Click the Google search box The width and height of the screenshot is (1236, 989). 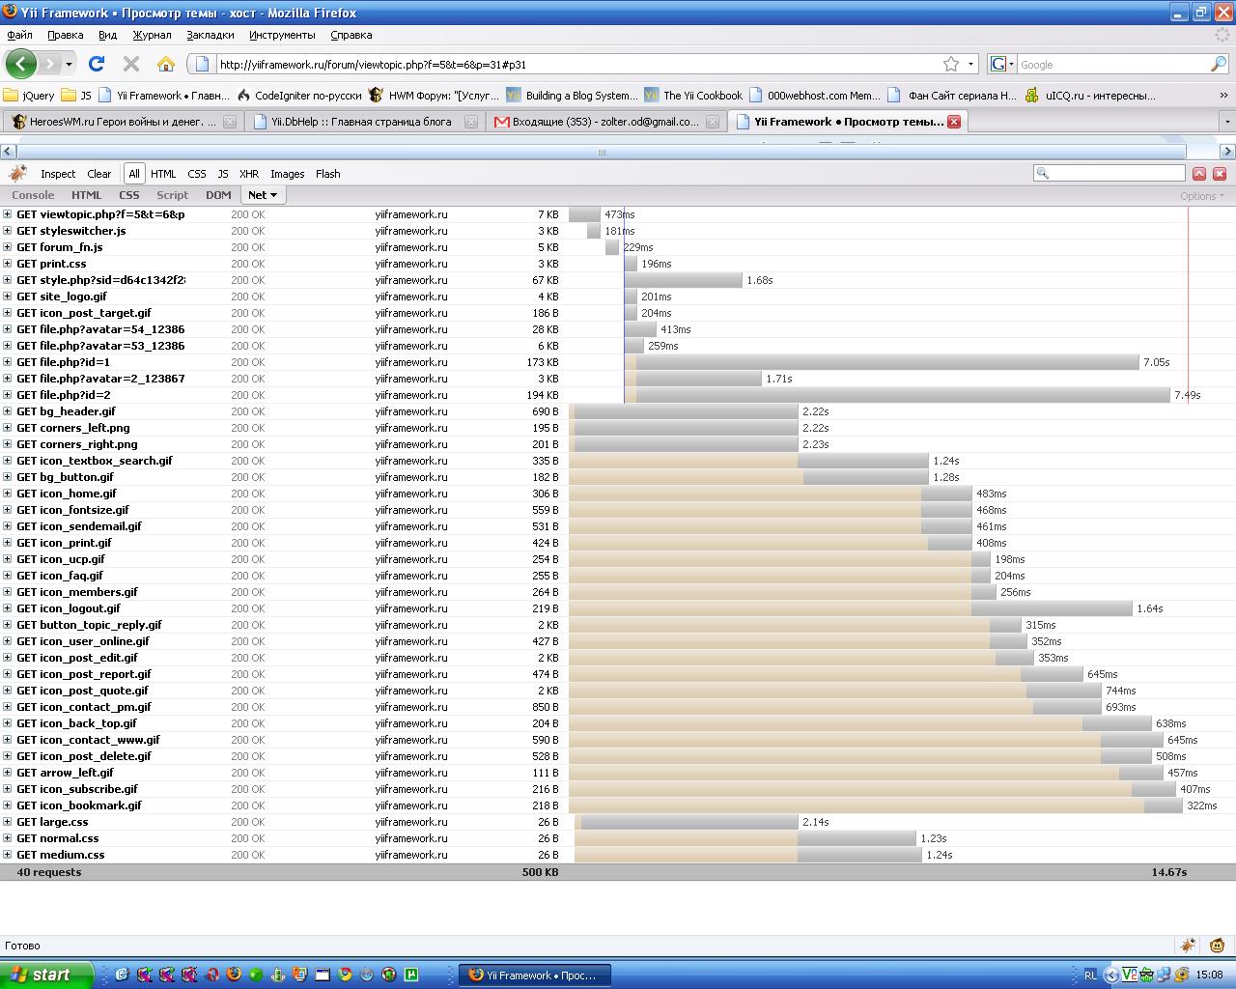pos(1112,65)
